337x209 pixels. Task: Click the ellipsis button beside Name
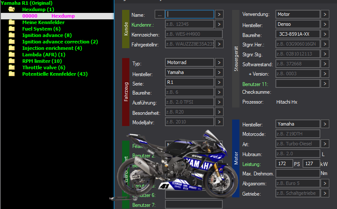point(160,15)
